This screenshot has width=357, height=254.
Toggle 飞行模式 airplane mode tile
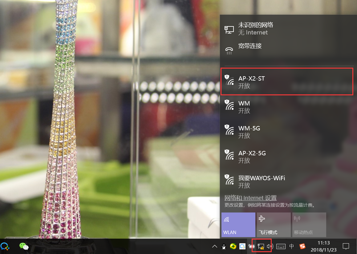point(274,225)
